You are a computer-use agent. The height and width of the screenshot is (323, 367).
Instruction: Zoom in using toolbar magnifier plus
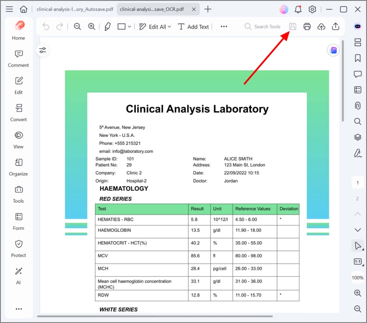coord(92,27)
